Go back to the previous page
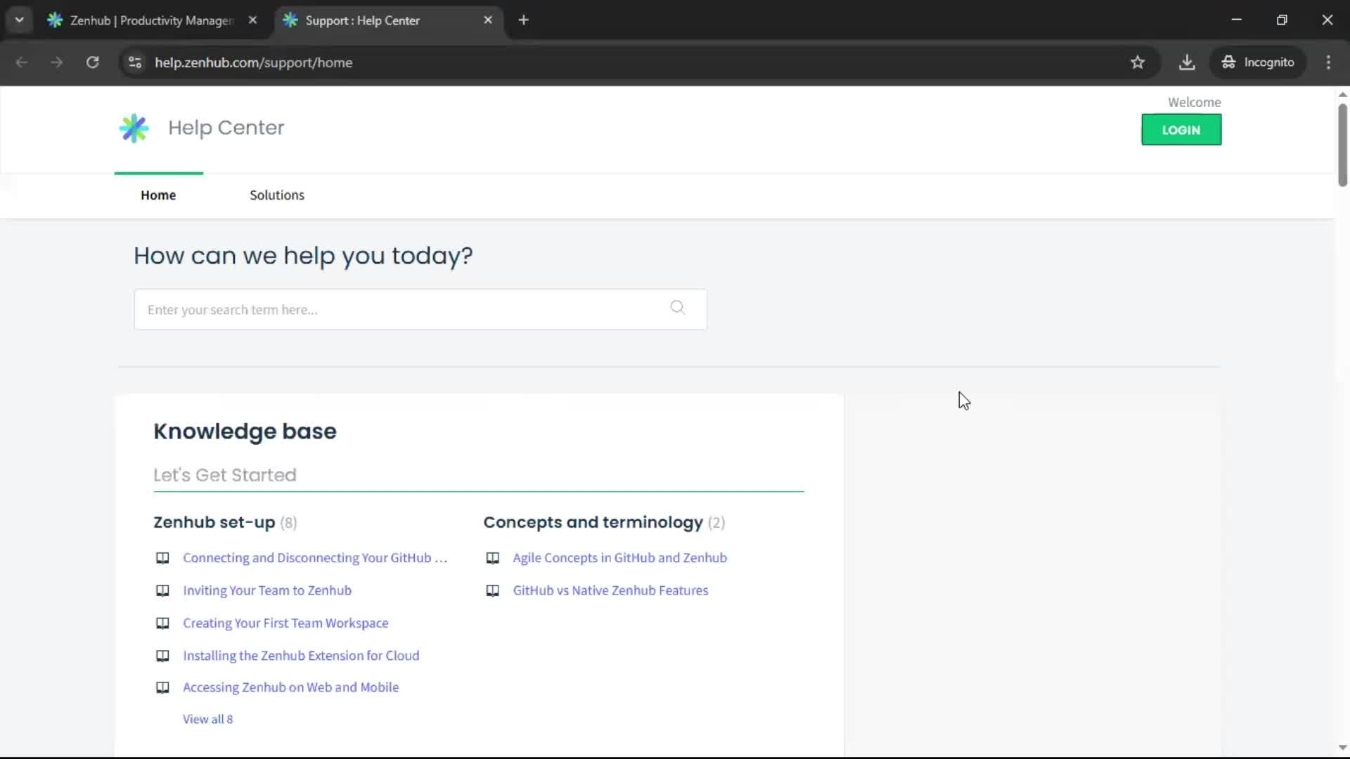1350x759 pixels. tap(22, 62)
